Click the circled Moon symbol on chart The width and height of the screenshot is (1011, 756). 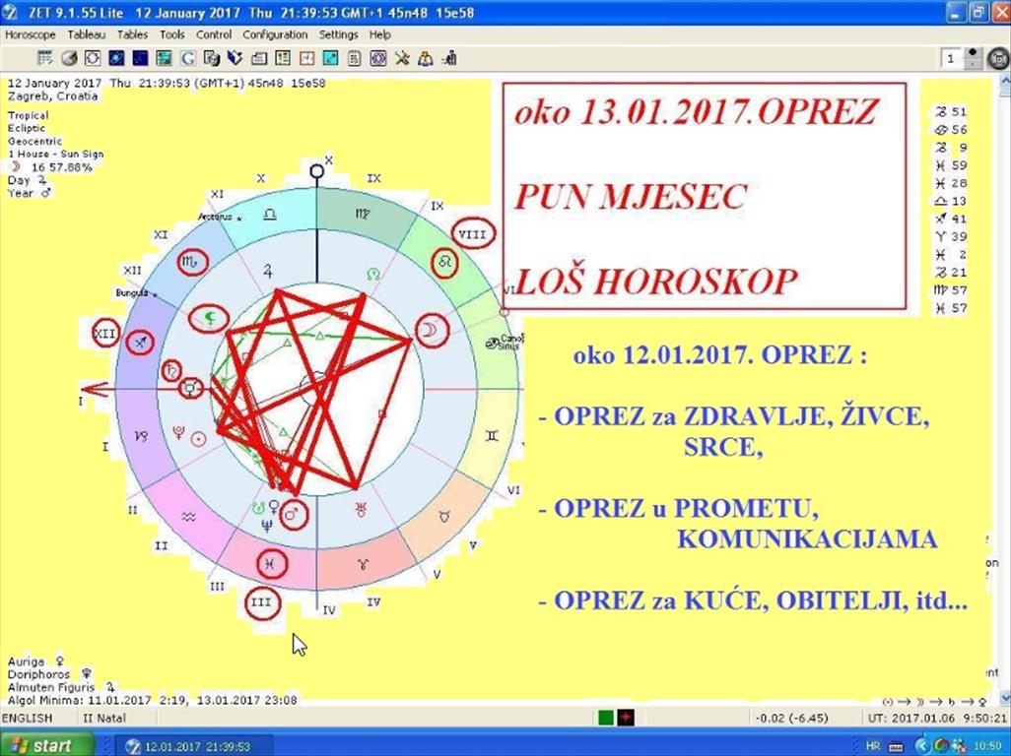pos(431,332)
